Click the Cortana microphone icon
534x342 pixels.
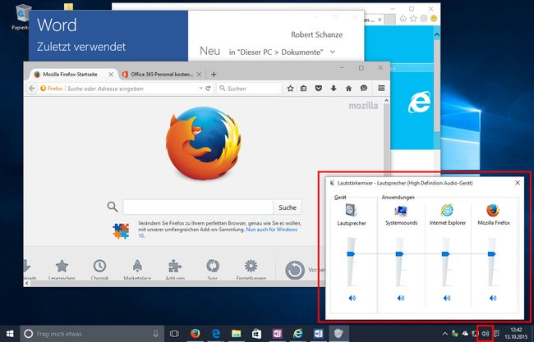coord(155,334)
